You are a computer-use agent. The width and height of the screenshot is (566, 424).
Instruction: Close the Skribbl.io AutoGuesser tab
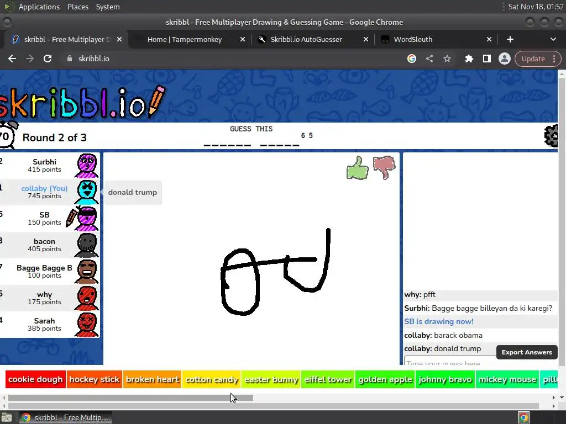pos(366,39)
